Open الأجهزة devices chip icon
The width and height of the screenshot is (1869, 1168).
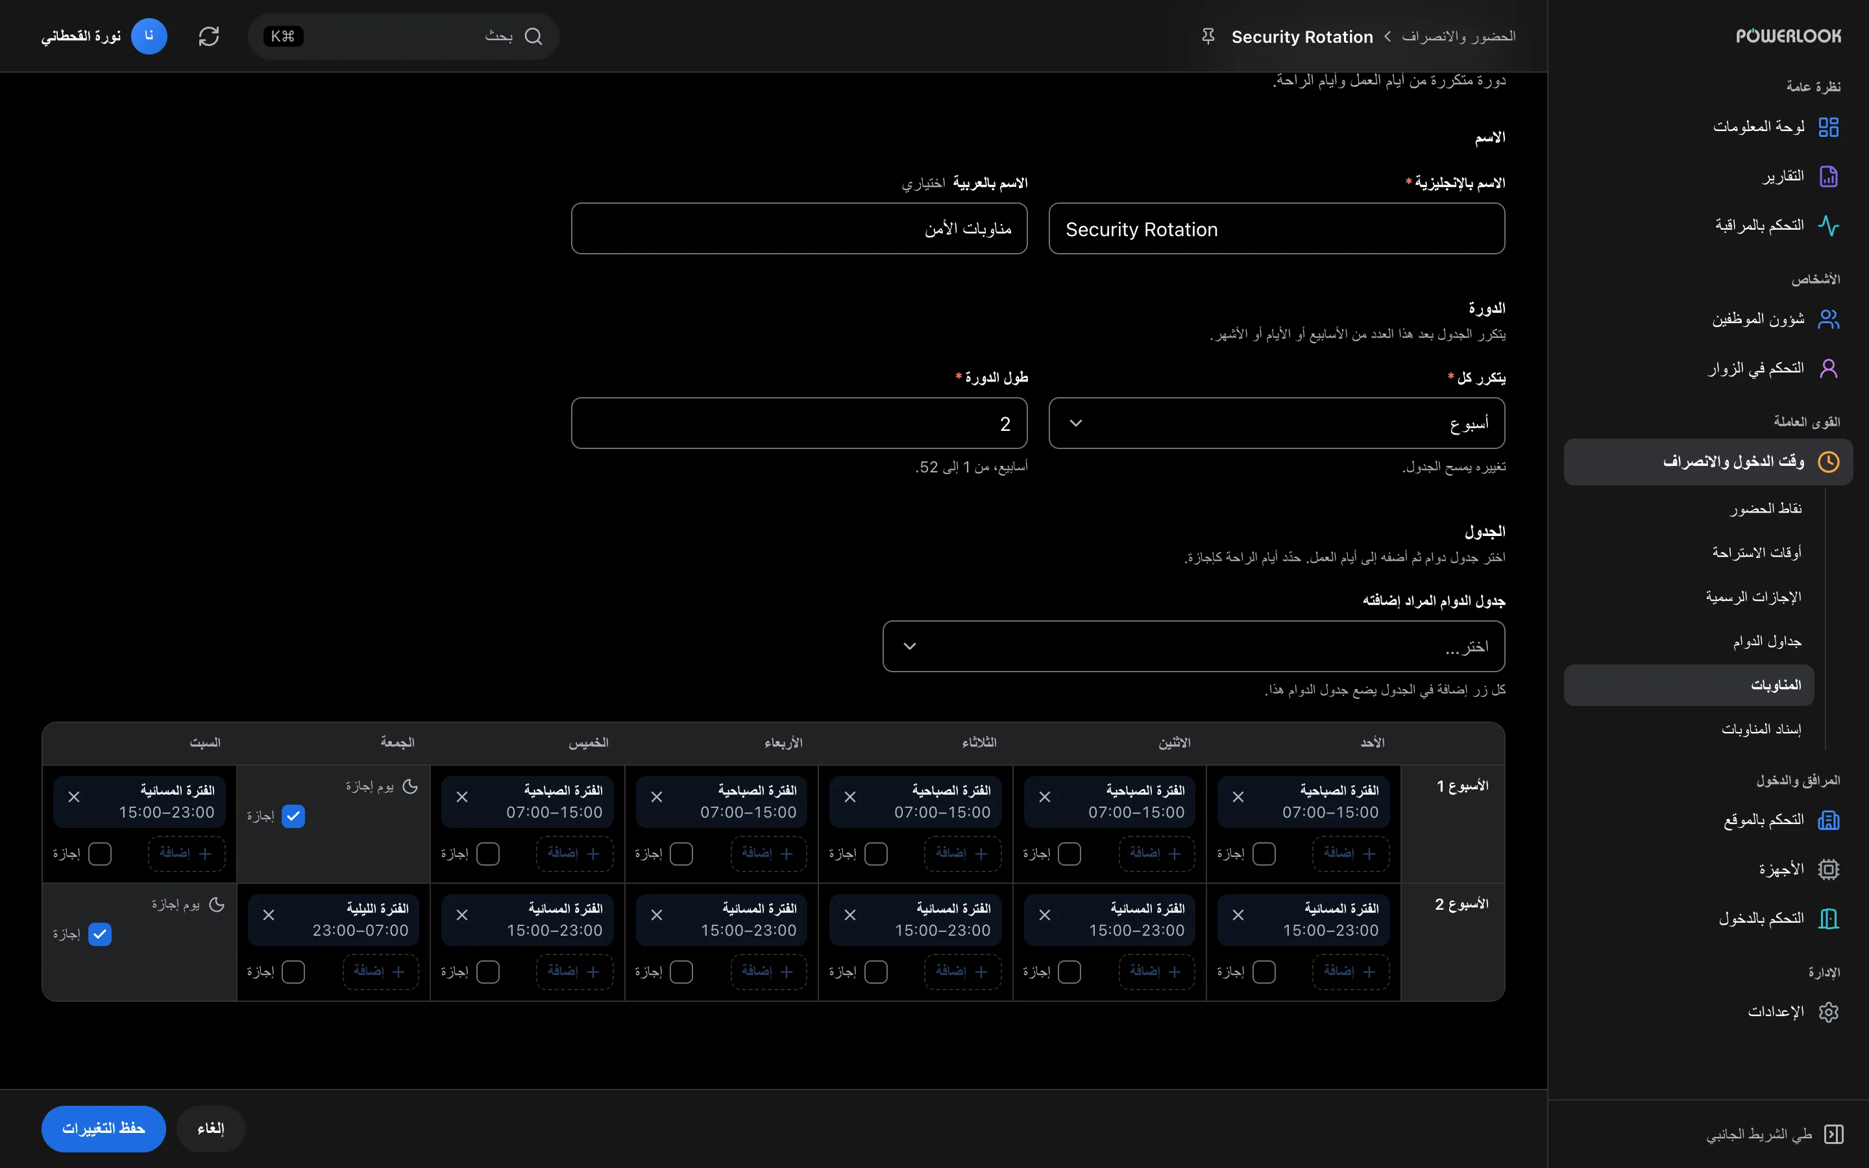[1828, 869]
